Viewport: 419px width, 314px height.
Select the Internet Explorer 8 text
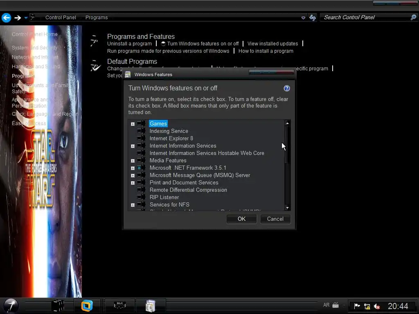tap(171, 138)
